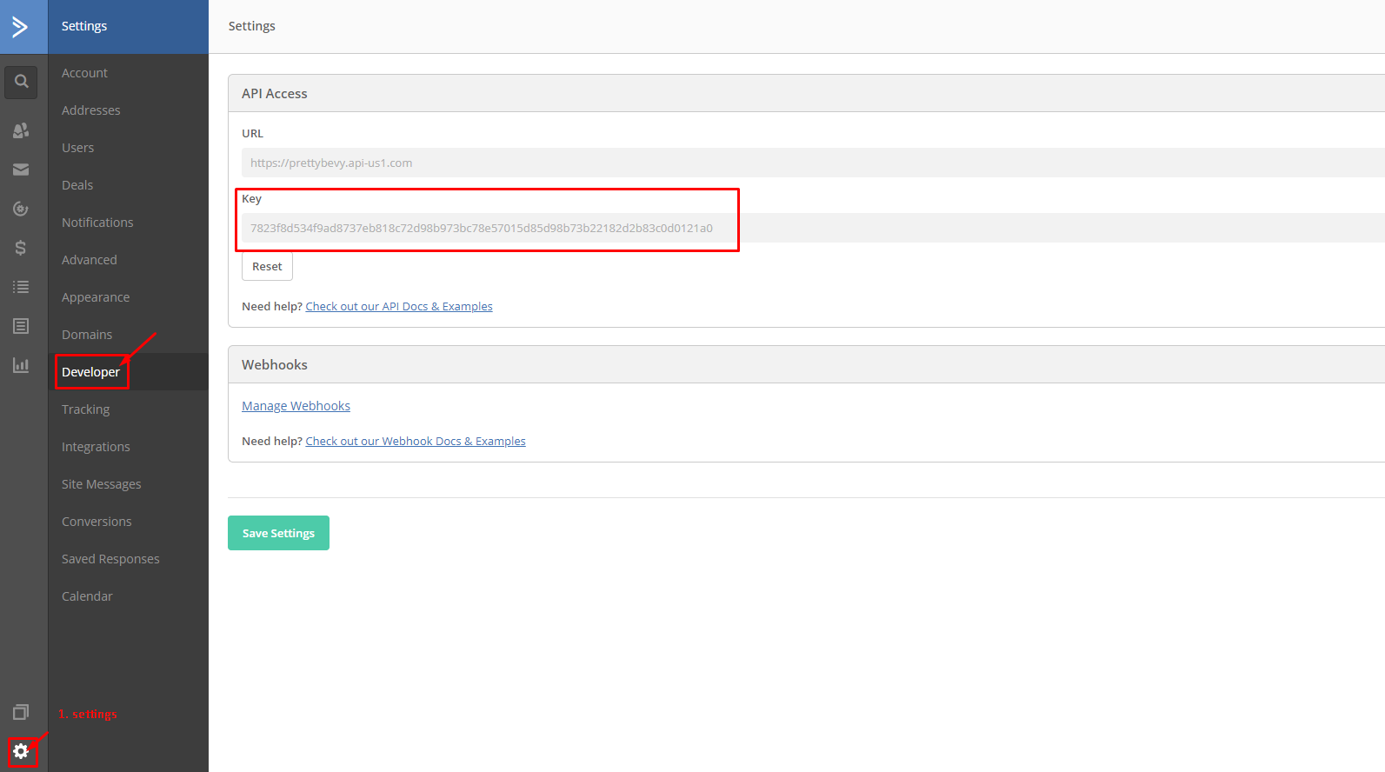Open Manage Webhooks link

[296, 406]
